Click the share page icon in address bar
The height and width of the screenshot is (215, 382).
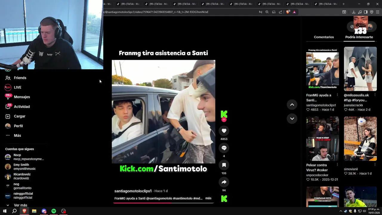[281, 12]
